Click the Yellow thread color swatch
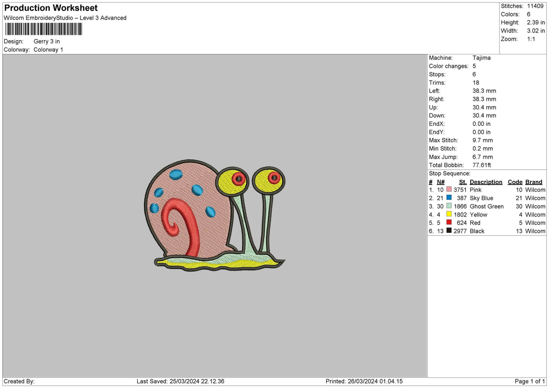 (x=449, y=214)
